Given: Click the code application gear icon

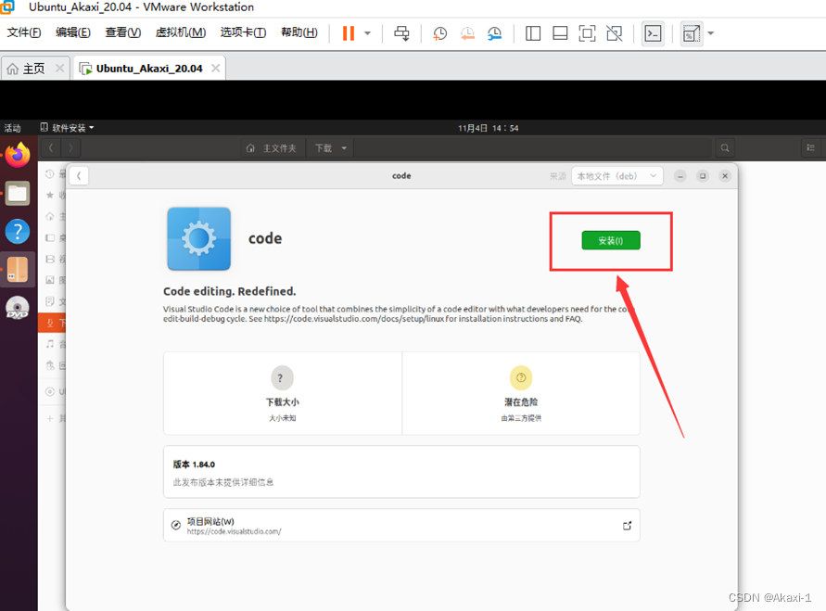Looking at the screenshot, I should click(199, 238).
